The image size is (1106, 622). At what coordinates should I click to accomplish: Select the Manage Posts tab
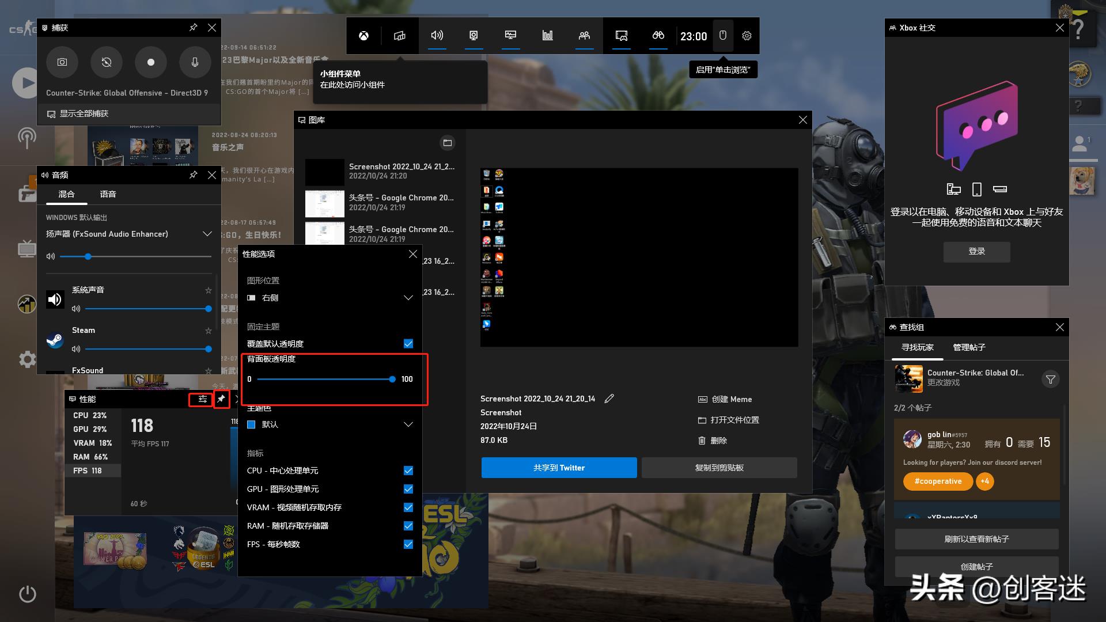969,347
